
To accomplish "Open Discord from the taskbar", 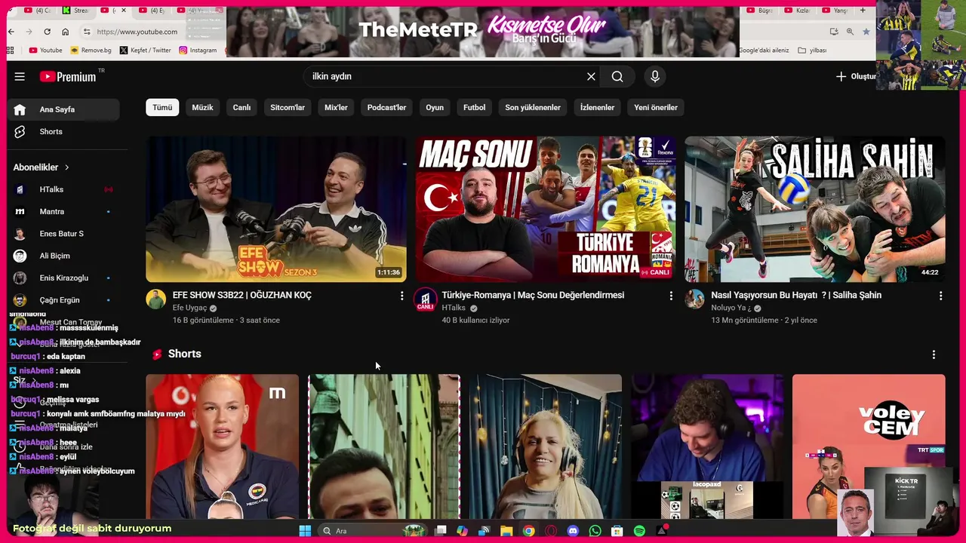I will point(573,531).
